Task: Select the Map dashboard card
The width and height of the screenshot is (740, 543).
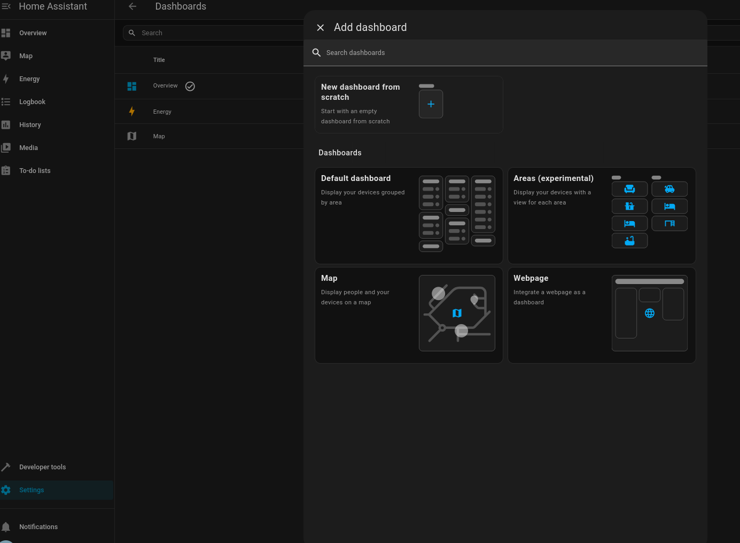Action: 409,316
